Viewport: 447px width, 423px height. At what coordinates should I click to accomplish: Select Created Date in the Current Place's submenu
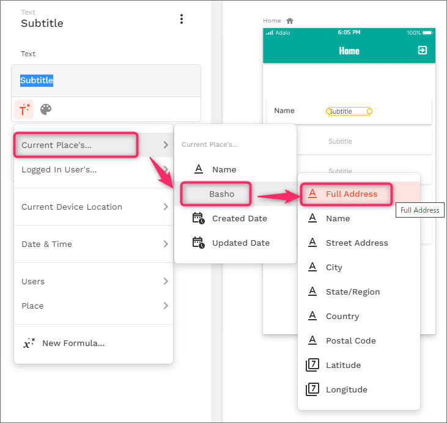pyautogui.click(x=235, y=218)
